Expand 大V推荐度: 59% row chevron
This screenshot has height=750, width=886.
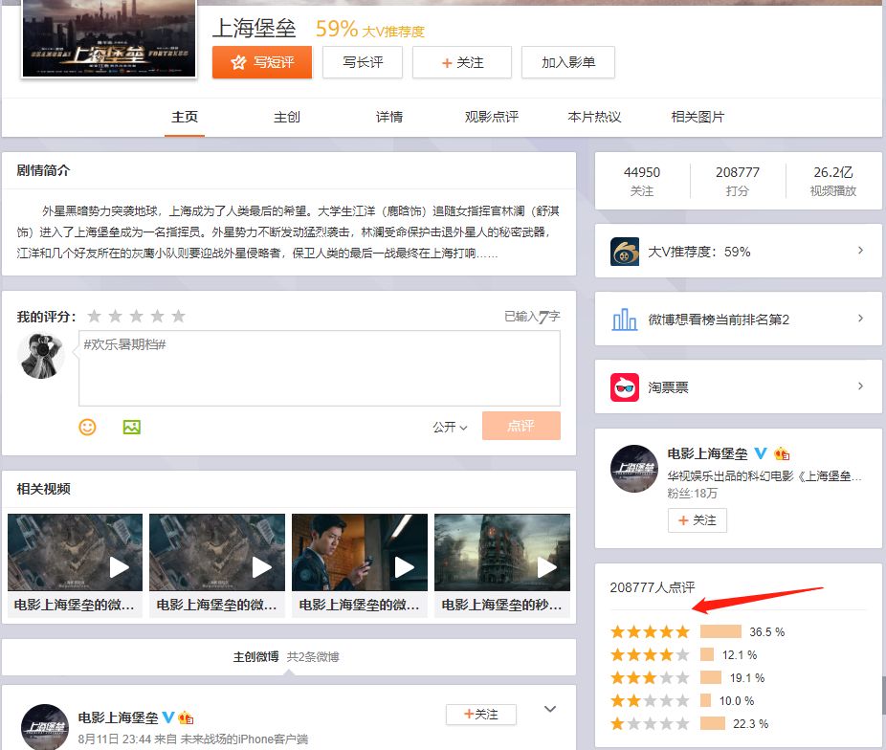[860, 251]
